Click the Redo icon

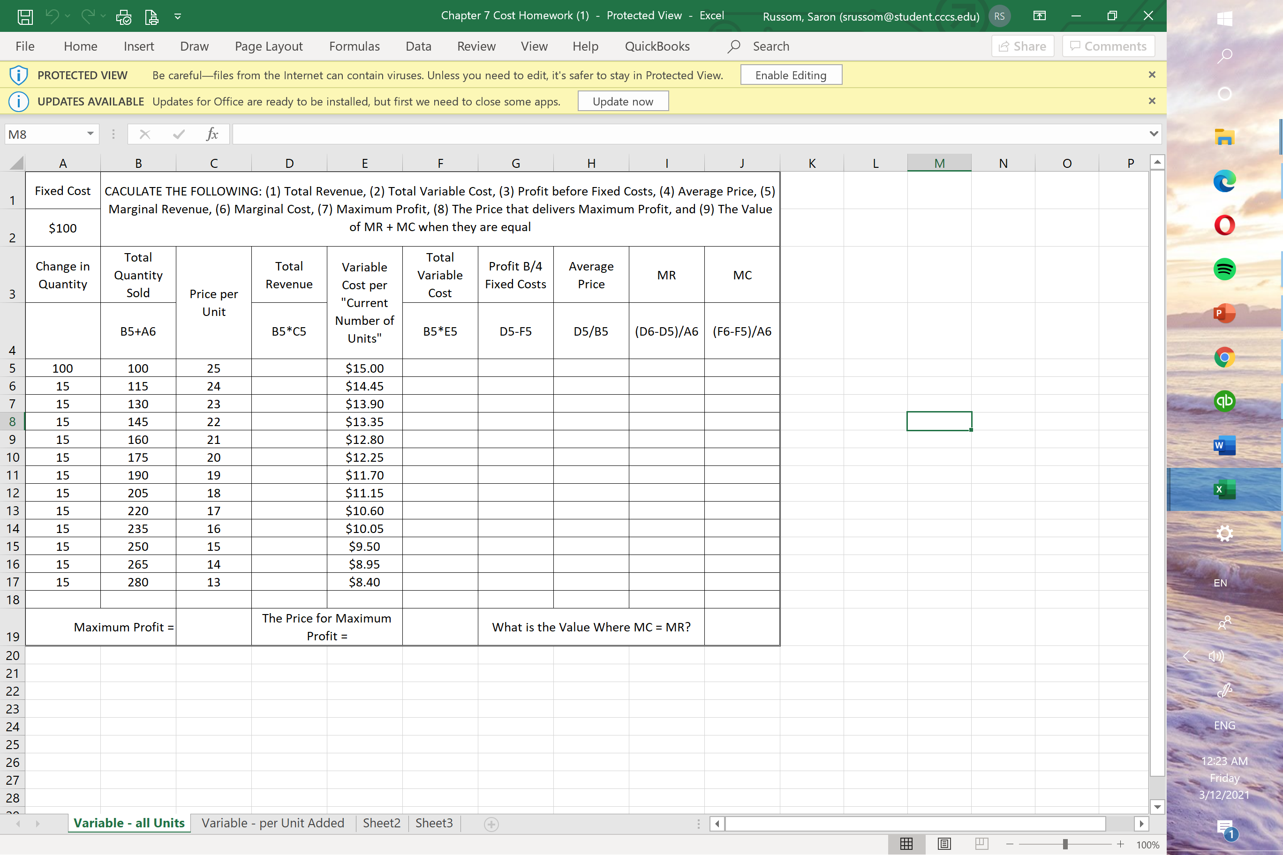87,17
